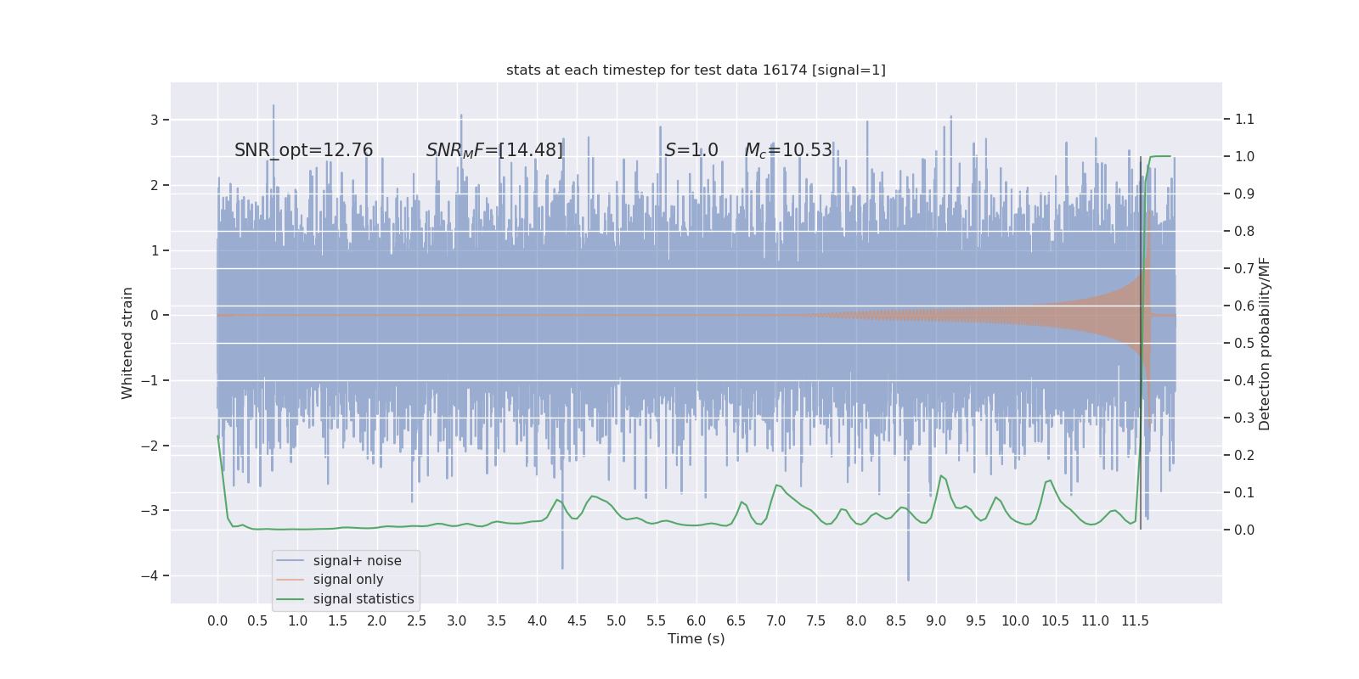The width and height of the screenshot is (1359, 679).
Task: Click the 0.0 tick on time axis
Action: click(x=217, y=621)
